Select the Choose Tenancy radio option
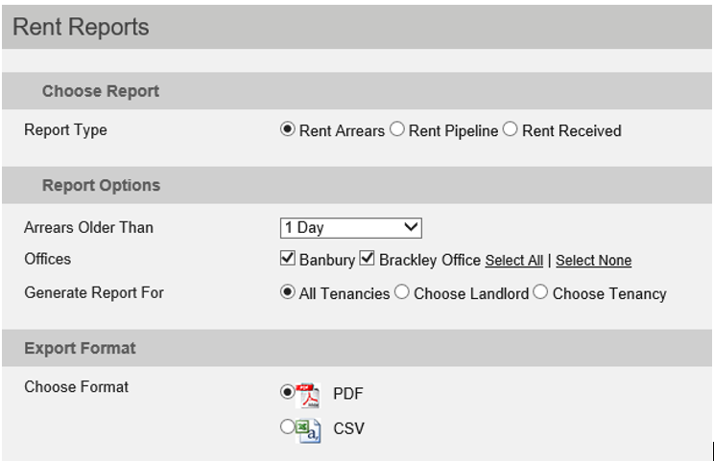The height and width of the screenshot is (461, 714). [x=540, y=292]
